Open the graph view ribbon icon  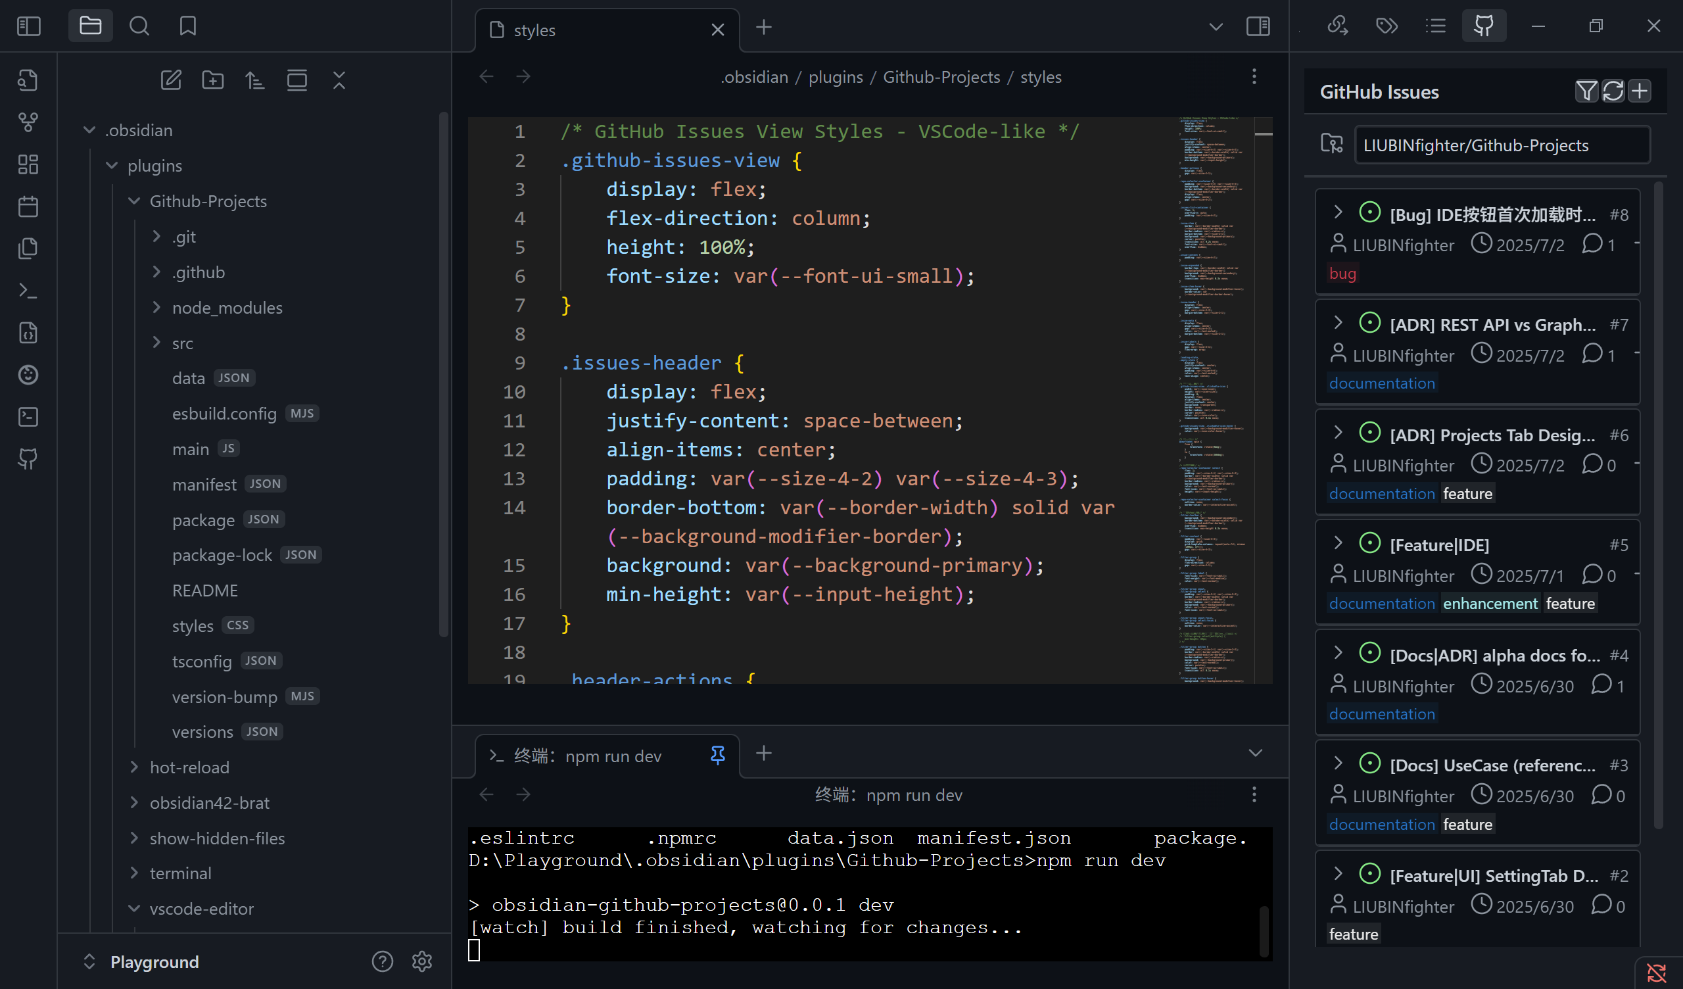(28, 122)
